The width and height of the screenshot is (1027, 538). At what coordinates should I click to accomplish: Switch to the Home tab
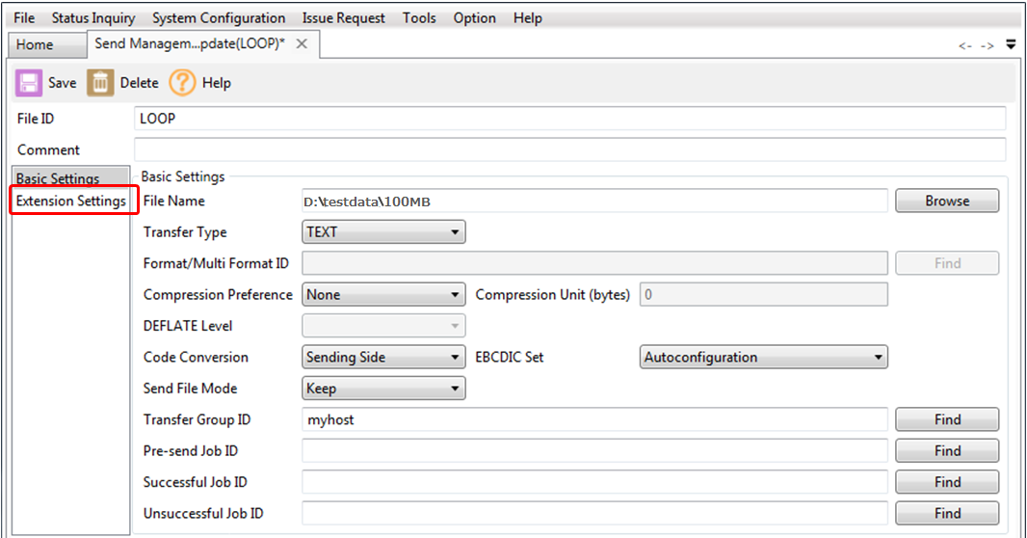(x=35, y=45)
